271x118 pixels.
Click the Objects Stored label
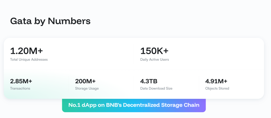(217, 89)
